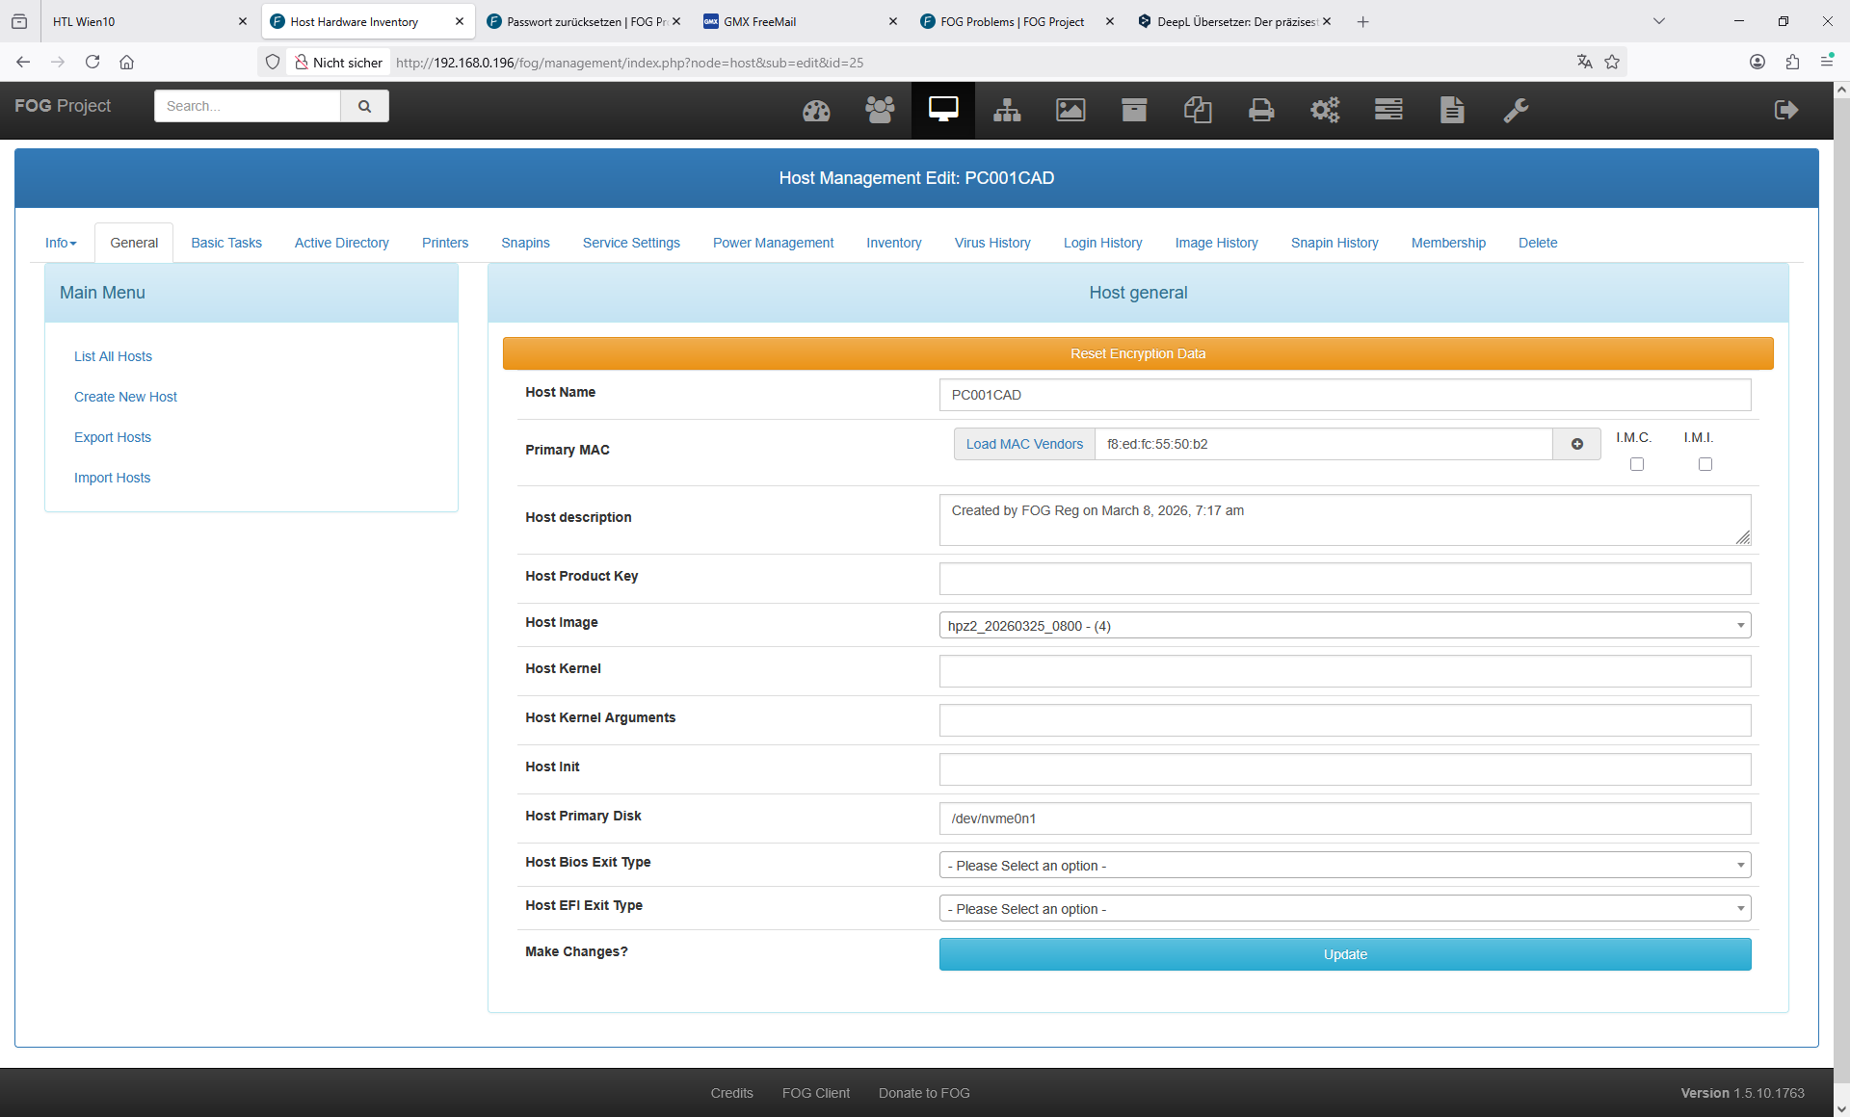Click the Reset Encryption Data button
Image resolution: width=1850 pixels, height=1117 pixels.
(1137, 353)
